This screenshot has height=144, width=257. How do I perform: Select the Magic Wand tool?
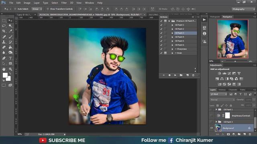[10, 26]
